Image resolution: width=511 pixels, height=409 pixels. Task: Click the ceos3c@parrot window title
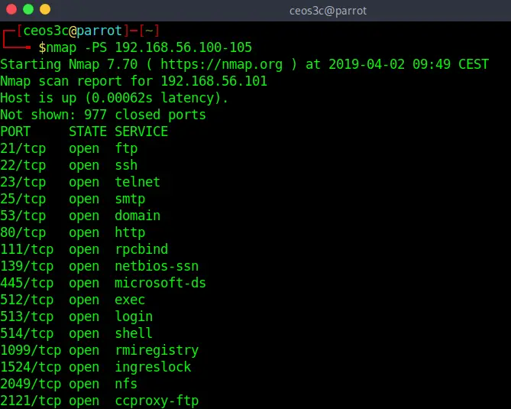(x=328, y=11)
